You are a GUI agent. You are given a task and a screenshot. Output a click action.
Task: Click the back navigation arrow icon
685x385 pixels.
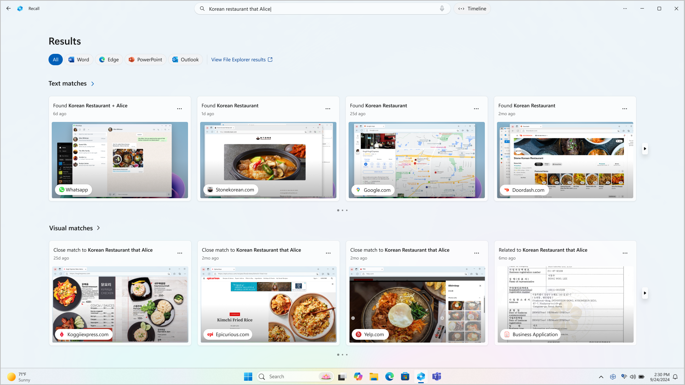click(8, 9)
